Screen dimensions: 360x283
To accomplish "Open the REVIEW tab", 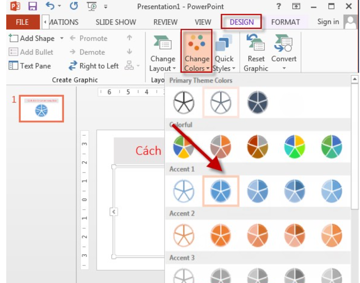I will (165, 22).
